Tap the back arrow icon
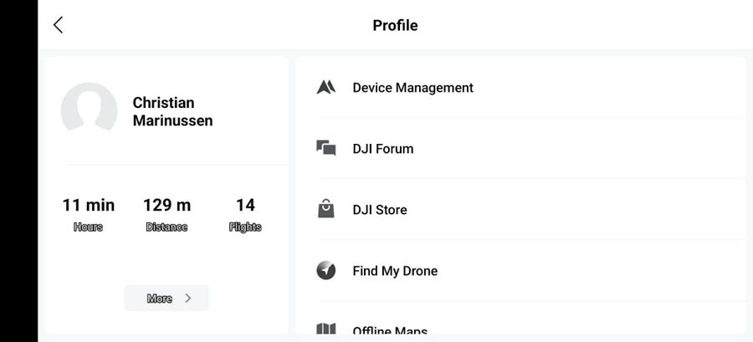This screenshot has height=342, width=753. coord(58,25)
